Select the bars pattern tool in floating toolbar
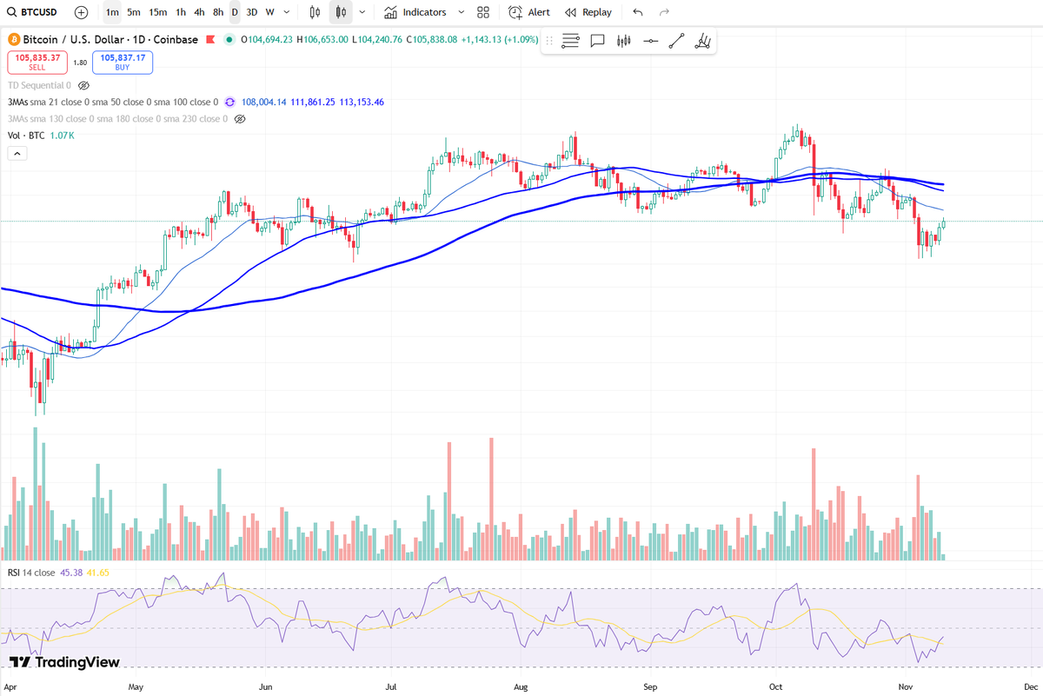Viewport: 1043px width, 696px height. (x=623, y=41)
